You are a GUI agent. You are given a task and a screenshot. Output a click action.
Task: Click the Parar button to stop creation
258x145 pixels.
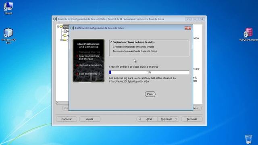(150, 94)
